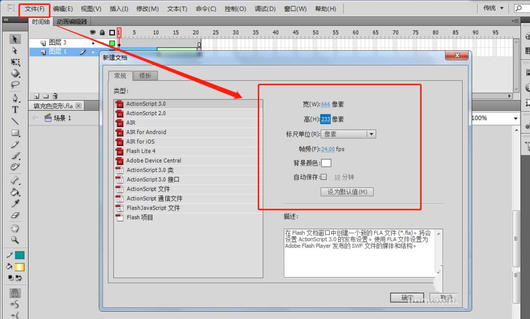Image resolution: width=530 pixels, height=319 pixels.
Task: Select AIR for Android document type
Action: pos(188,132)
